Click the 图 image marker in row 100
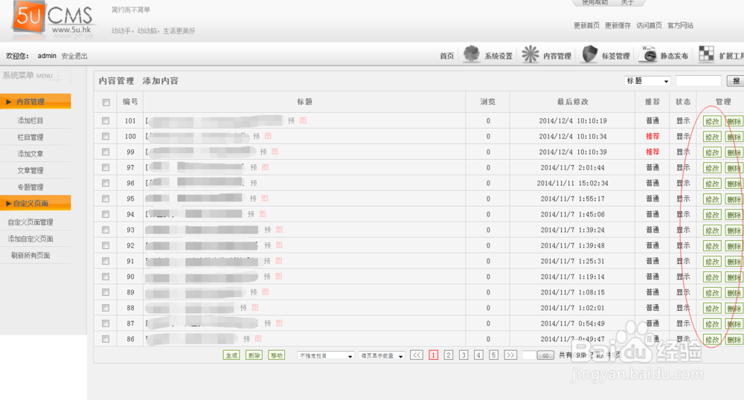744x400 pixels. 268,136
